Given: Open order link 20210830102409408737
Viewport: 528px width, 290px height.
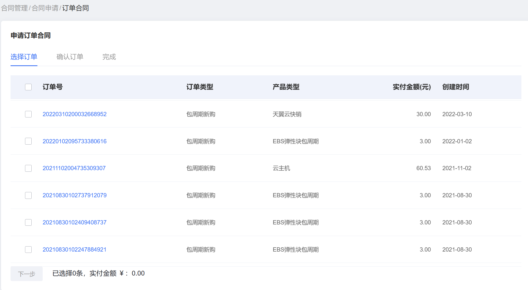Looking at the screenshot, I should click(x=74, y=223).
